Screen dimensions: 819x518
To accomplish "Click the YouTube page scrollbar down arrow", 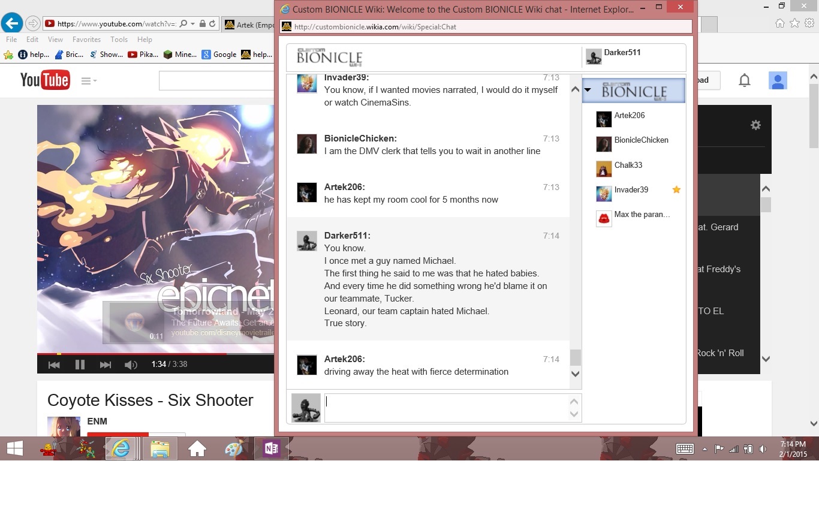I will point(814,423).
